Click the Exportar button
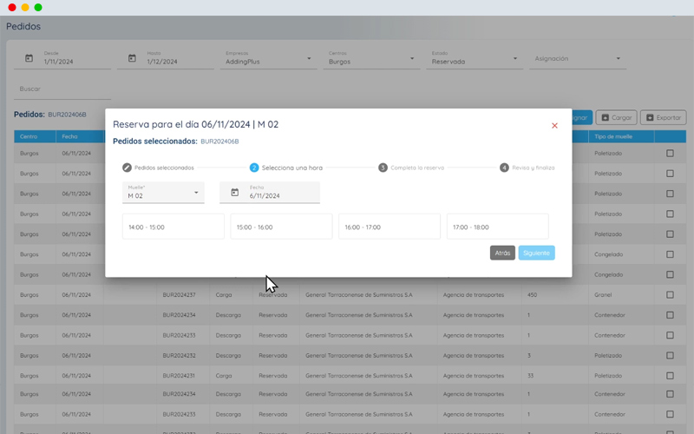 tap(663, 118)
